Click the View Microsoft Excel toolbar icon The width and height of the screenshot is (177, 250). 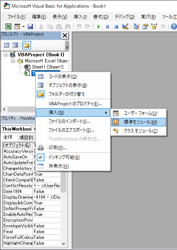(x=8, y=26)
